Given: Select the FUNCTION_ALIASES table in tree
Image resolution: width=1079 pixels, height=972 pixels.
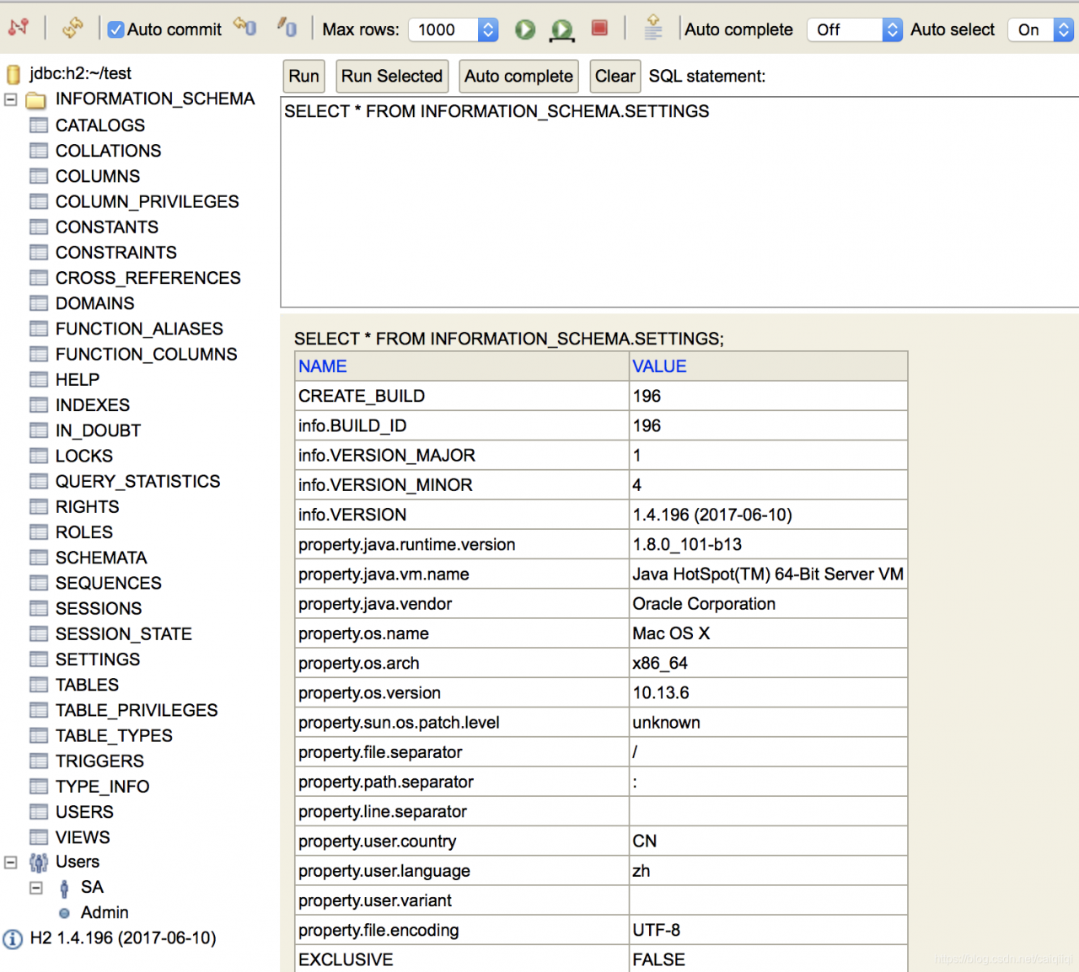Looking at the screenshot, I should 140,328.
